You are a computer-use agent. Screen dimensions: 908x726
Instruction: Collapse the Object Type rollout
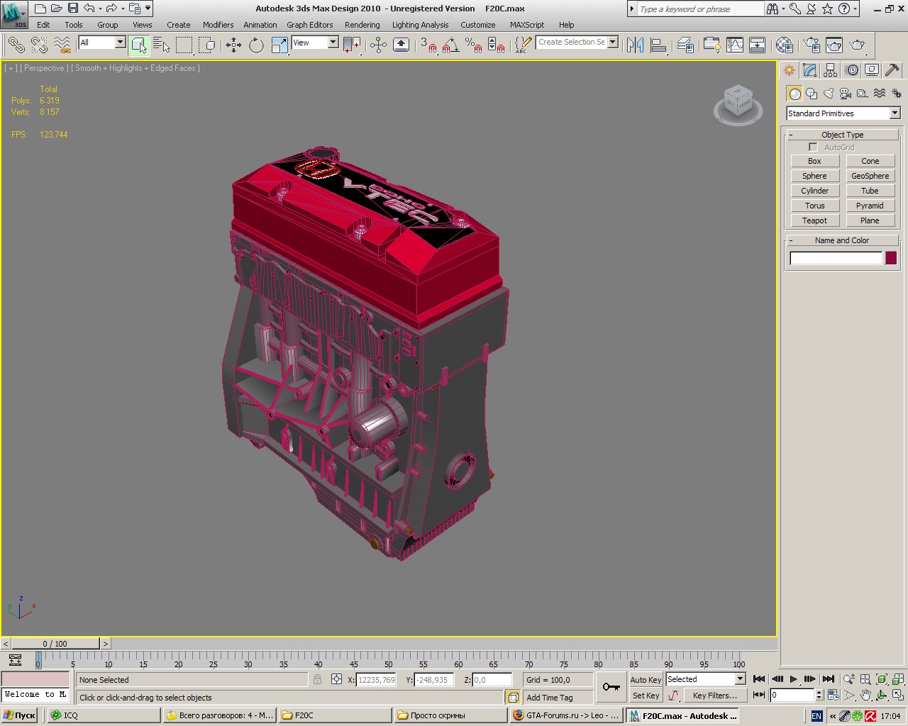[x=842, y=135]
